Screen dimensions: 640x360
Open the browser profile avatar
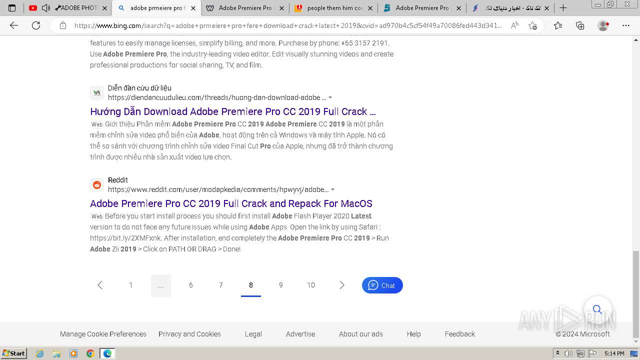603,25
